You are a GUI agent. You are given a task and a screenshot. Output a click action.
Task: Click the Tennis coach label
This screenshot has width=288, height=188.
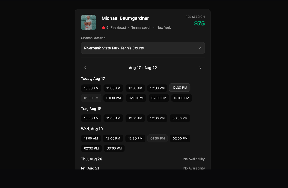point(141,27)
